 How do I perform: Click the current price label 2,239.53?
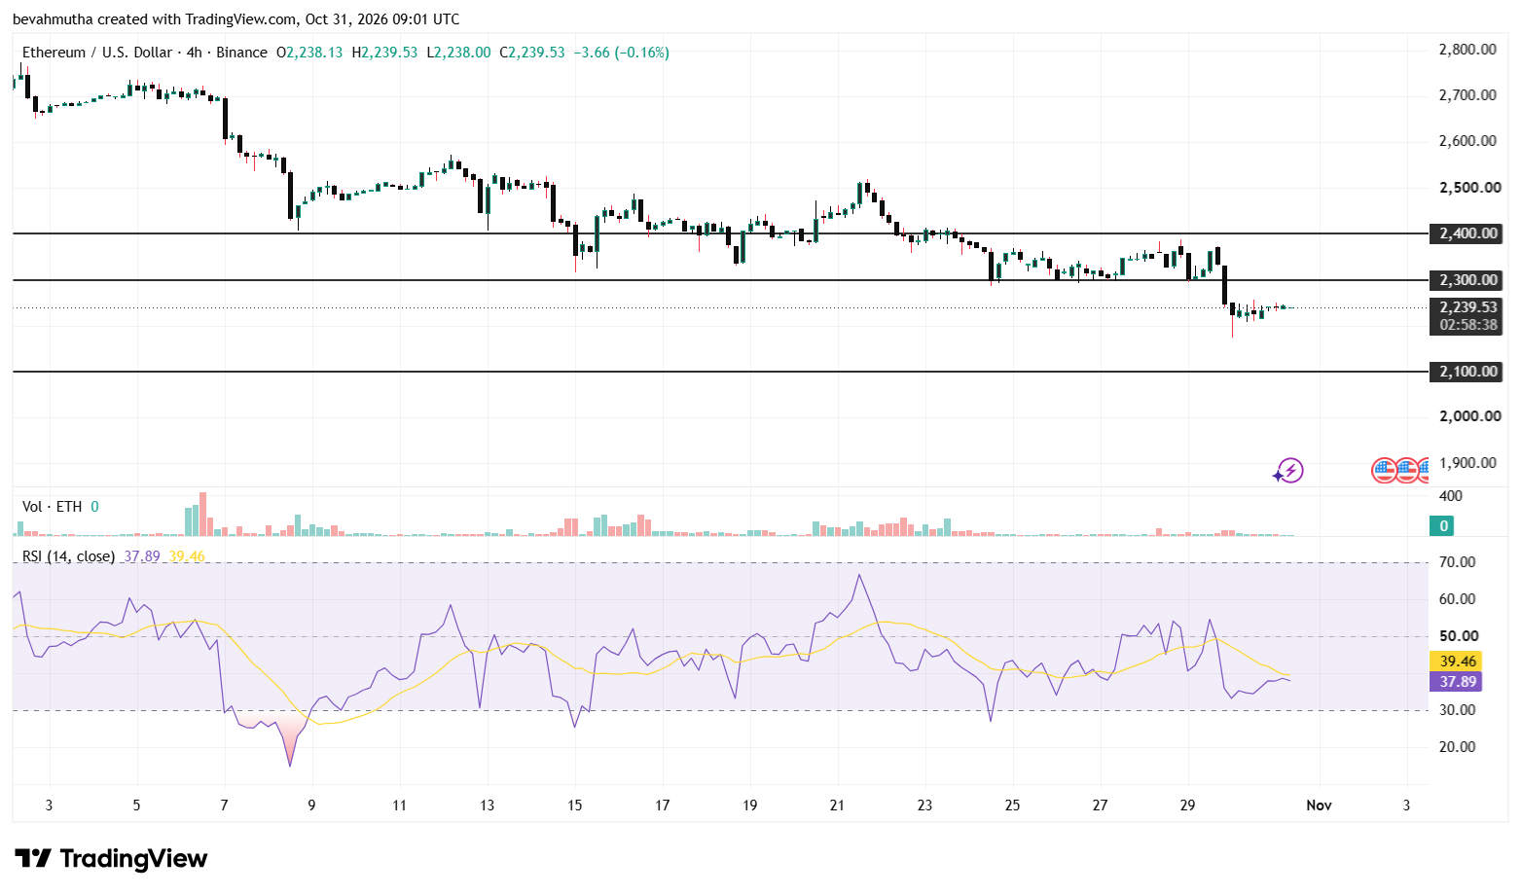pyautogui.click(x=1467, y=307)
